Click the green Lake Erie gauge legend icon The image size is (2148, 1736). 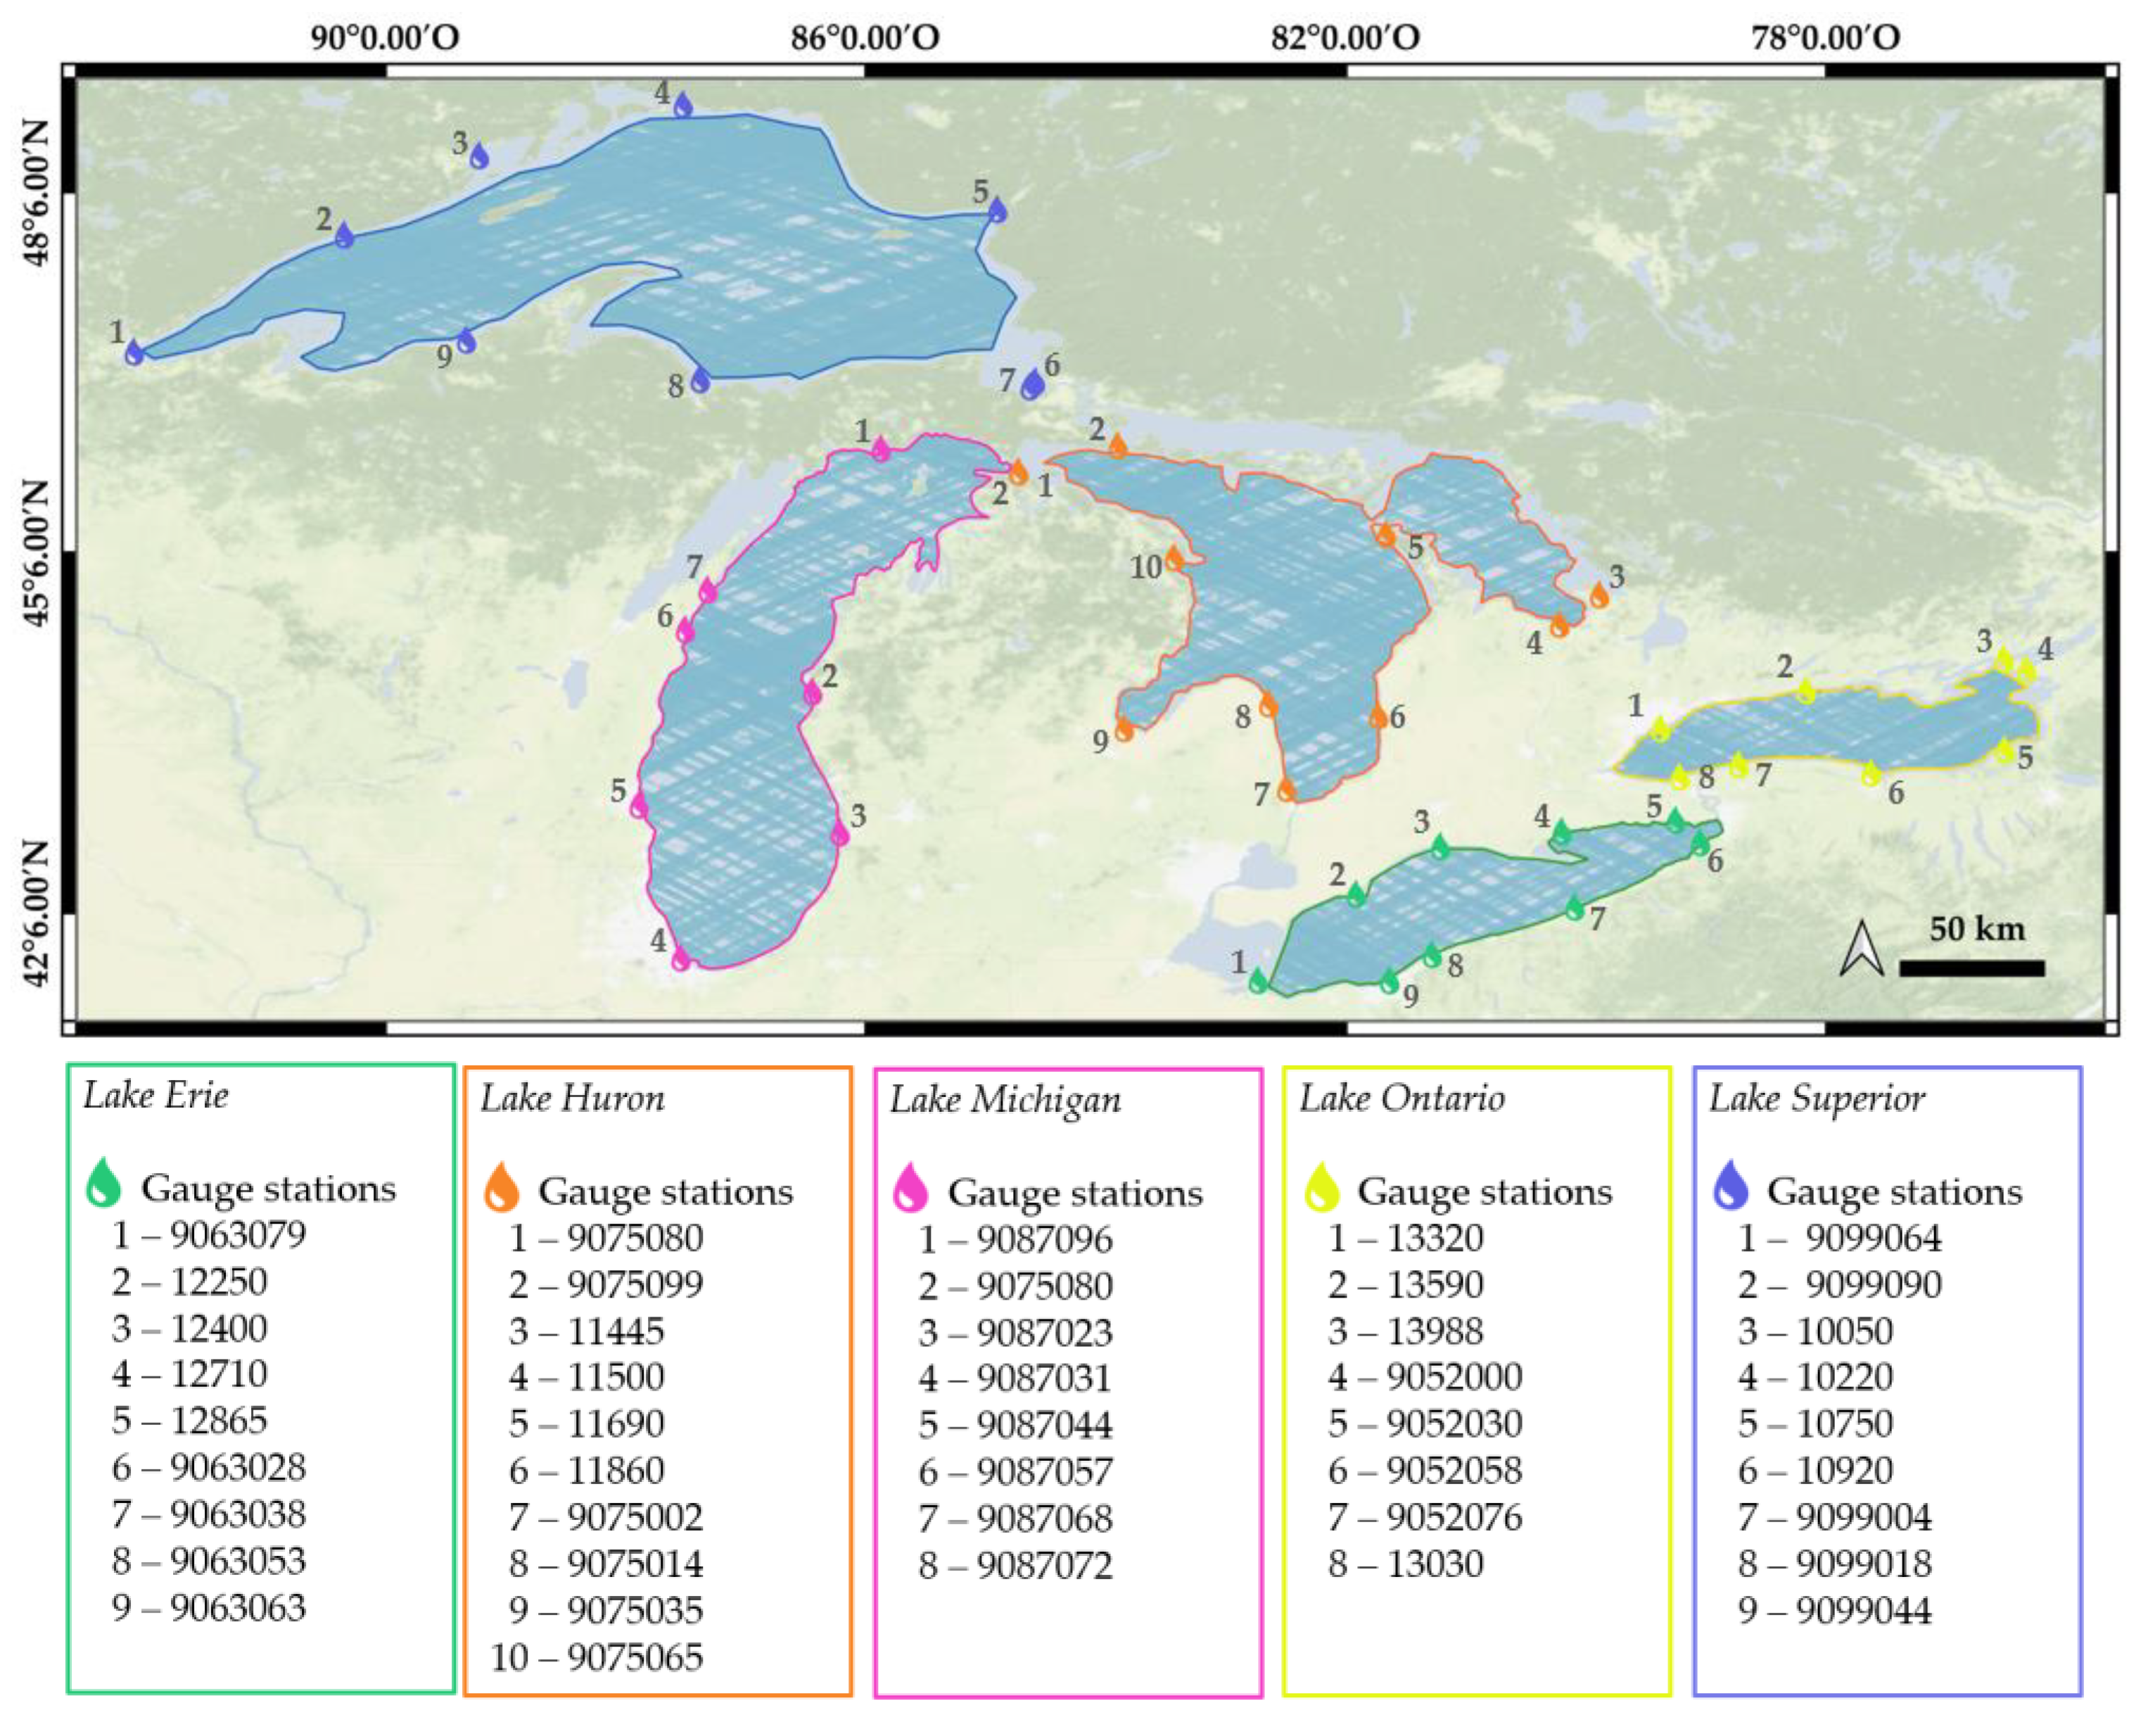[x=104, y=1182]
